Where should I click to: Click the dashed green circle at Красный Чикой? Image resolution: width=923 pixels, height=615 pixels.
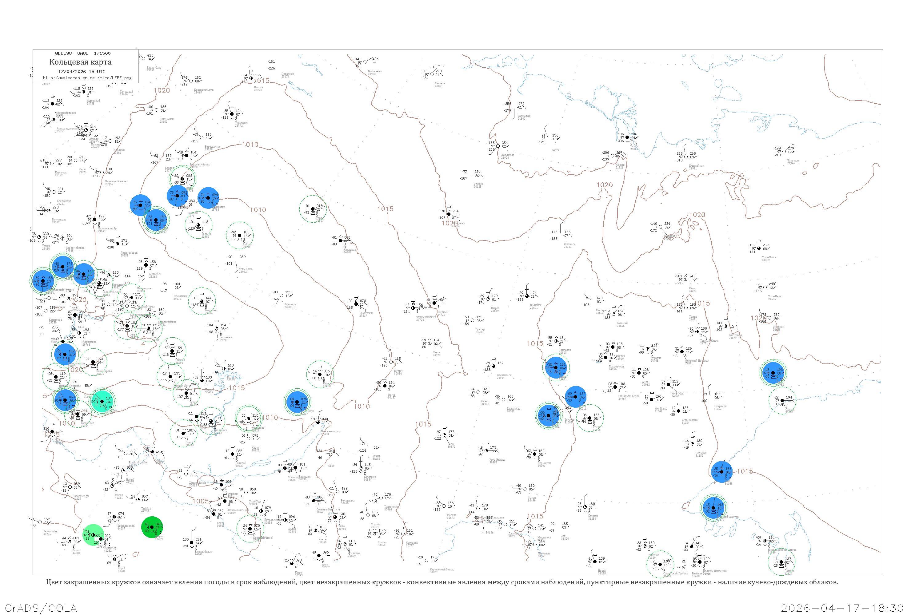(x=250, y=528)
